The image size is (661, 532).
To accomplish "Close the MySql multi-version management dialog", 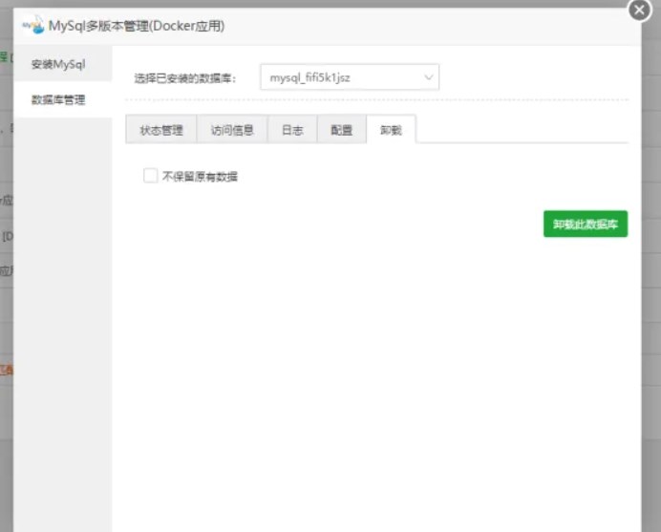I will tap(640, 10).
